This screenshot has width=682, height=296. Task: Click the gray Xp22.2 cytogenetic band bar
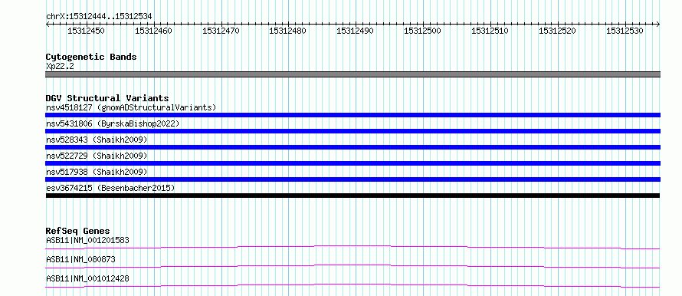pyautogui.click(x=352, y=74)
